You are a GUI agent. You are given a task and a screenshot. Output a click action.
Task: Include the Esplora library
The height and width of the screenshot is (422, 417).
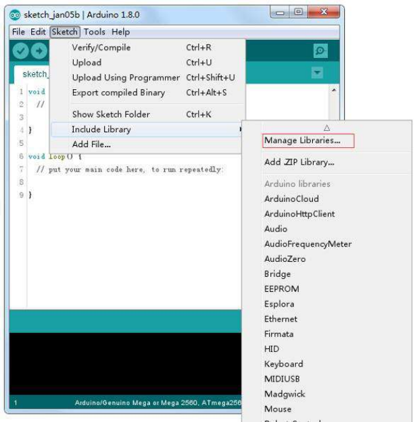click(x=279, y=304)
